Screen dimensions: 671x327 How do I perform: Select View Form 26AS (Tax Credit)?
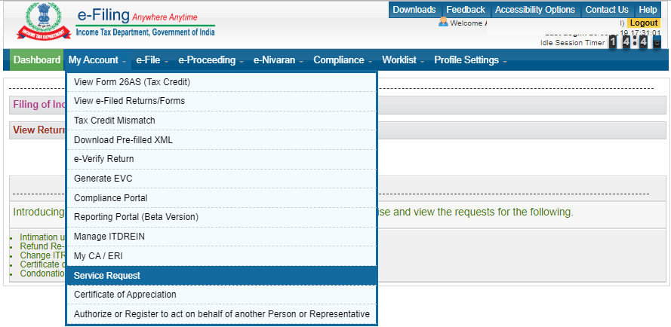tap(222, 82)
